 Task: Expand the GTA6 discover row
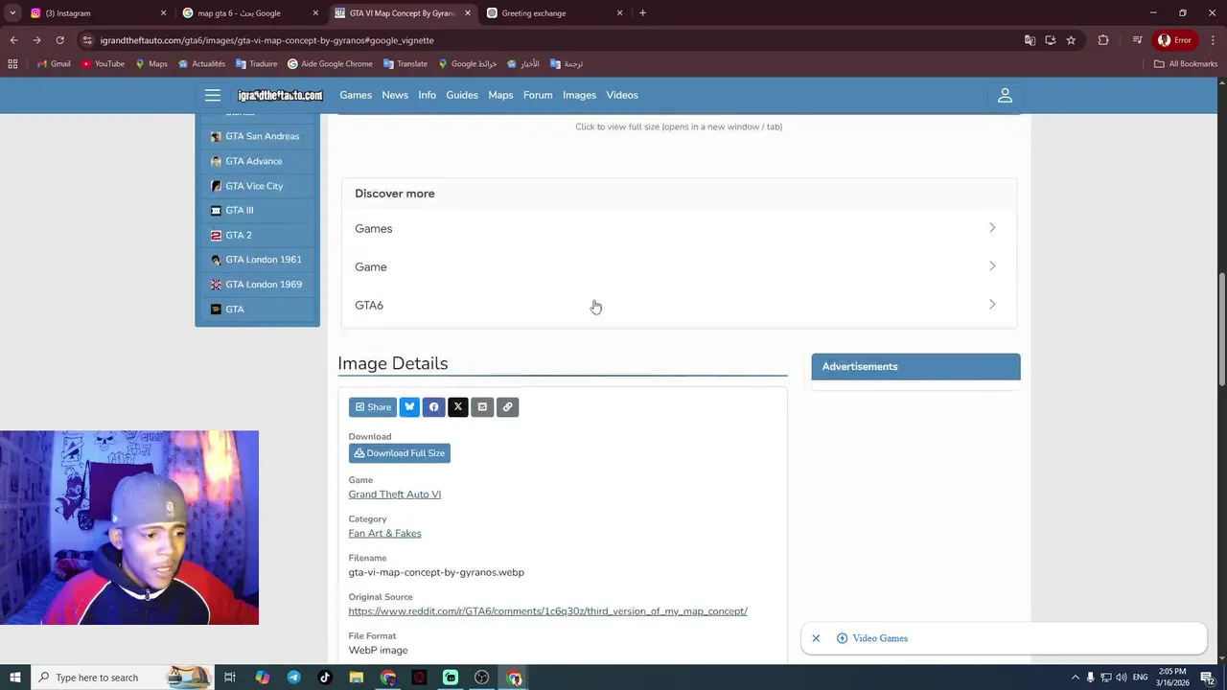pyautogui.click(x=679, y=305)
